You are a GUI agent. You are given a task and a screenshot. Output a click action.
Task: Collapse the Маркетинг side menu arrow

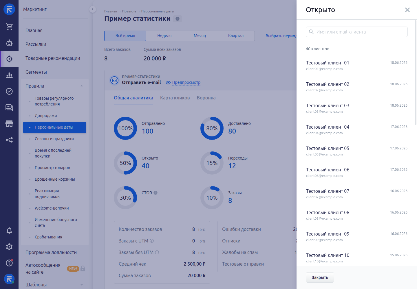(92, 9)
